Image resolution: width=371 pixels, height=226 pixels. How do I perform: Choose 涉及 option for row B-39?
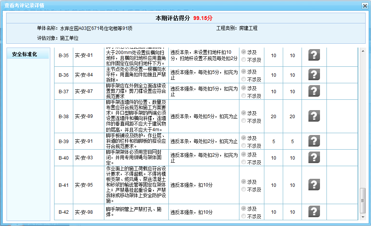click(244, 138)
